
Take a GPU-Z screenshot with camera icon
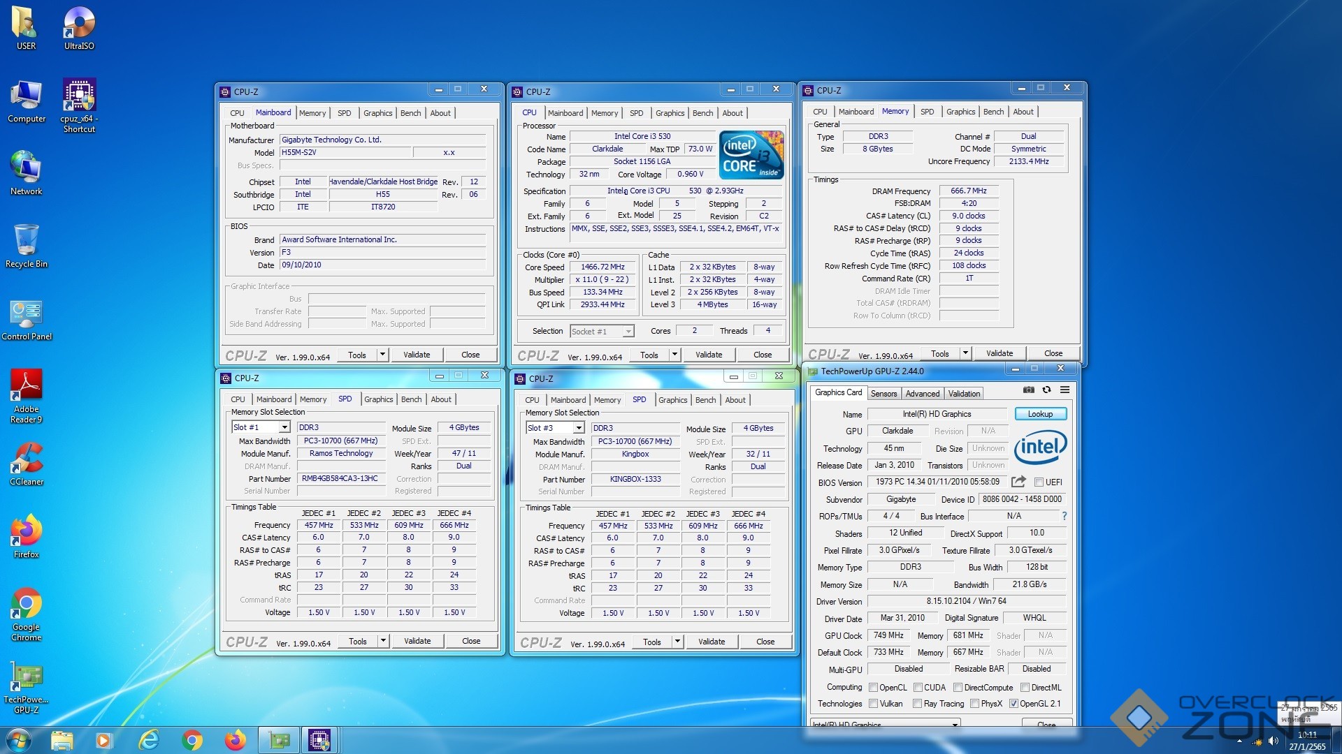click(1029, 390)
